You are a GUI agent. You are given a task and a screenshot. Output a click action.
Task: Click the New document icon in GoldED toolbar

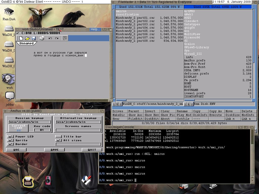[x=21, y=38]
